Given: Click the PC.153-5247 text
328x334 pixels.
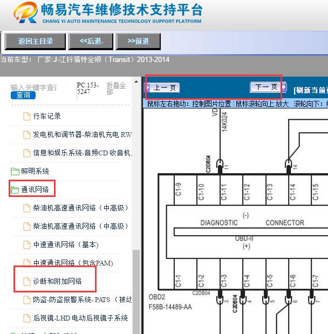Looking at the screenshot, I should pyautogui.click(x=87, y=88).
